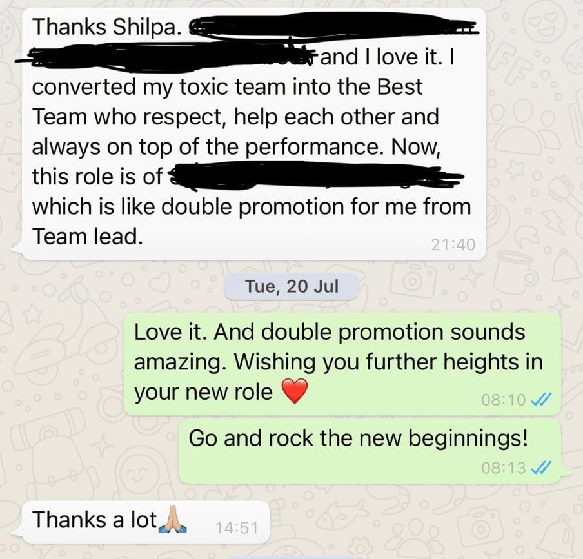Tap the 08:13 timestamp

coord(504,468)
